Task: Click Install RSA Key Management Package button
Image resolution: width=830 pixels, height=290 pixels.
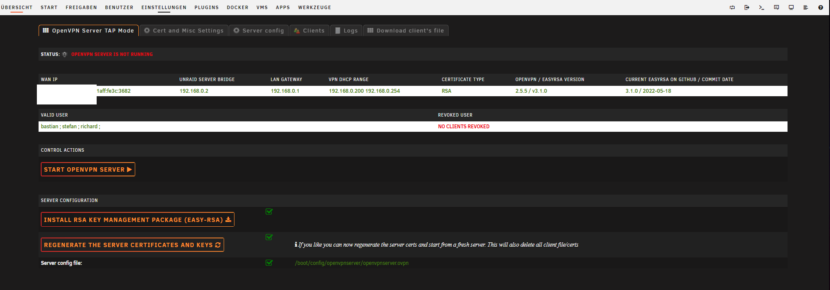Action: click(x=137, y=219)
